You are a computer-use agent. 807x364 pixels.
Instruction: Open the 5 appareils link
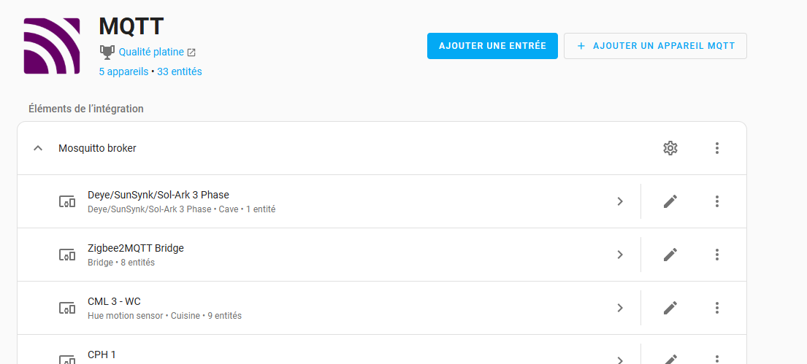click(x=123, y=71)
